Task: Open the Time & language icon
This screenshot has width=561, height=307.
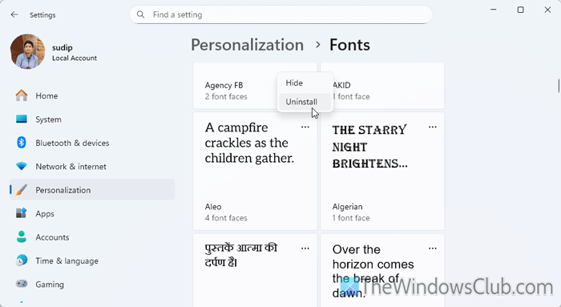Action: point(22,261)
